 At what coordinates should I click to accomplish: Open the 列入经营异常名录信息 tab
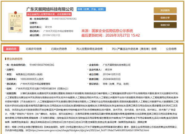click(89, 49)
